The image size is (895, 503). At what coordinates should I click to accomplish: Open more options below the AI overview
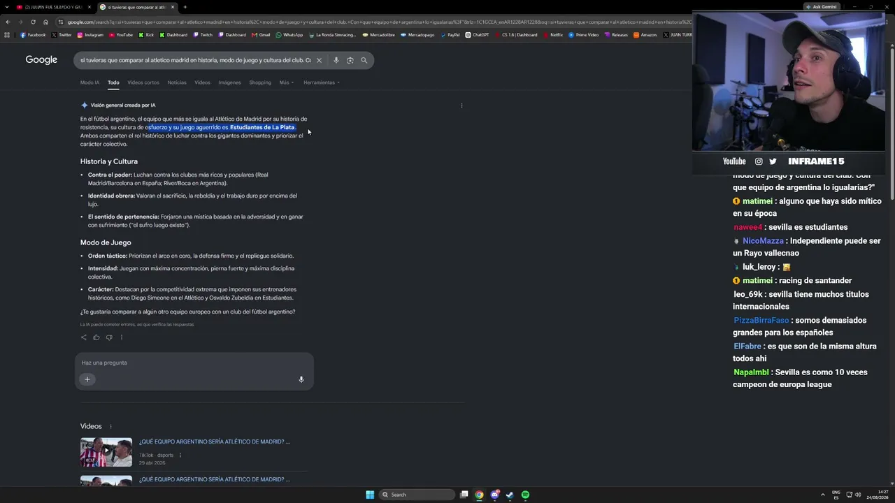click(122, 337)
